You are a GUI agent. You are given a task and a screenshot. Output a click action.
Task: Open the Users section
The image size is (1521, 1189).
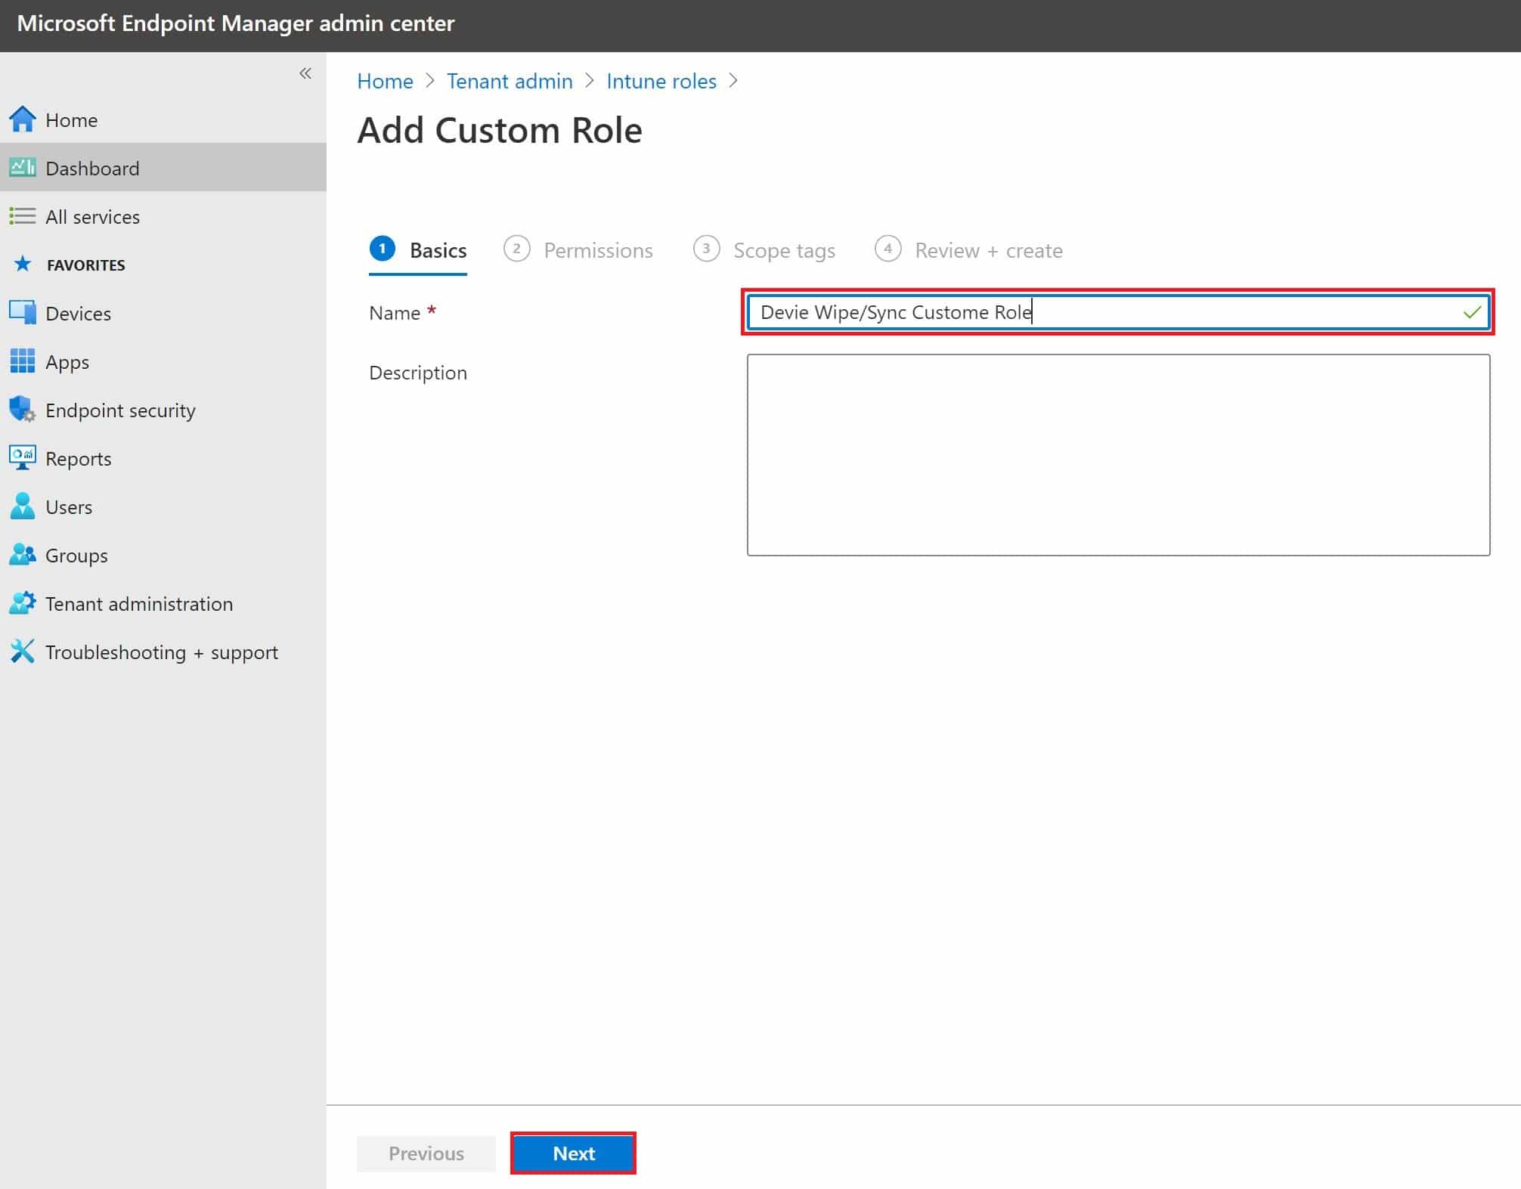(69, 506)
